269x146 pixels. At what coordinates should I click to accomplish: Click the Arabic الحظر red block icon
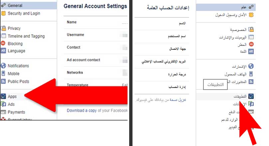[x=251, y=44]
